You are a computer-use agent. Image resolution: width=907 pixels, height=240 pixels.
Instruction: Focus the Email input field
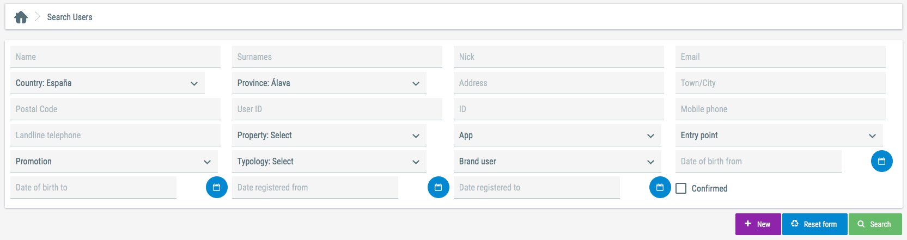coord(780,57)
